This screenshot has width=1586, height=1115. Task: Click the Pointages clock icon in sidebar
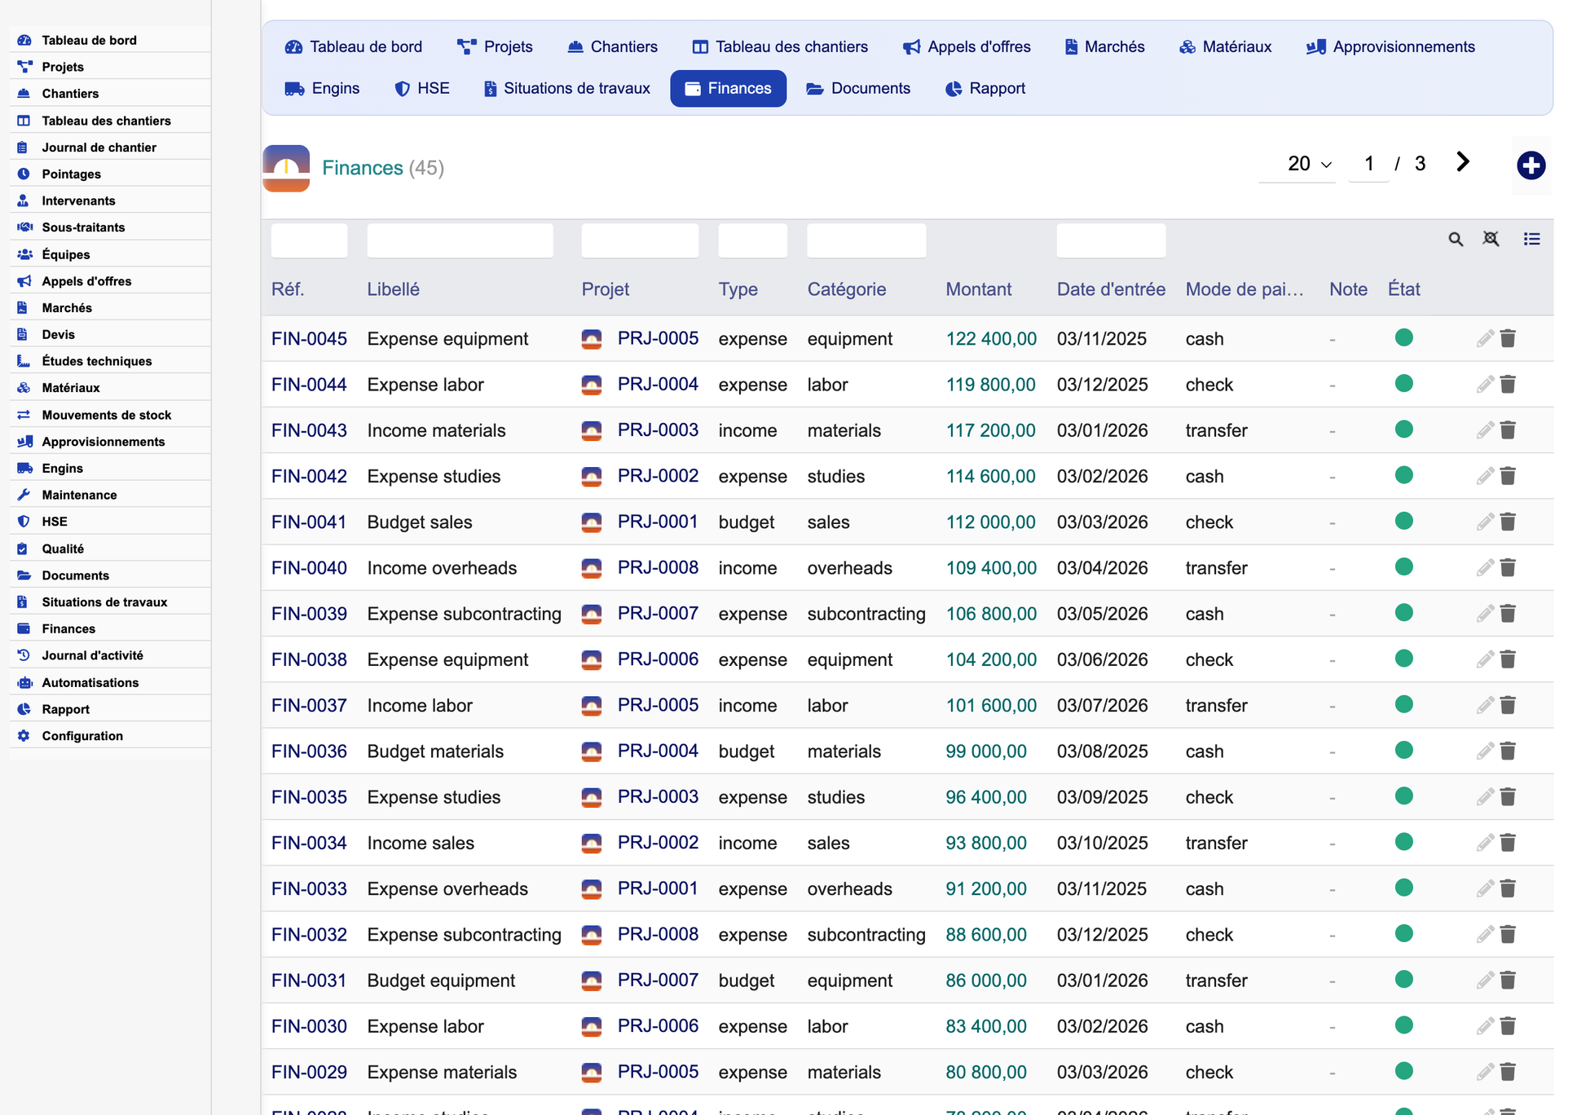24,174
